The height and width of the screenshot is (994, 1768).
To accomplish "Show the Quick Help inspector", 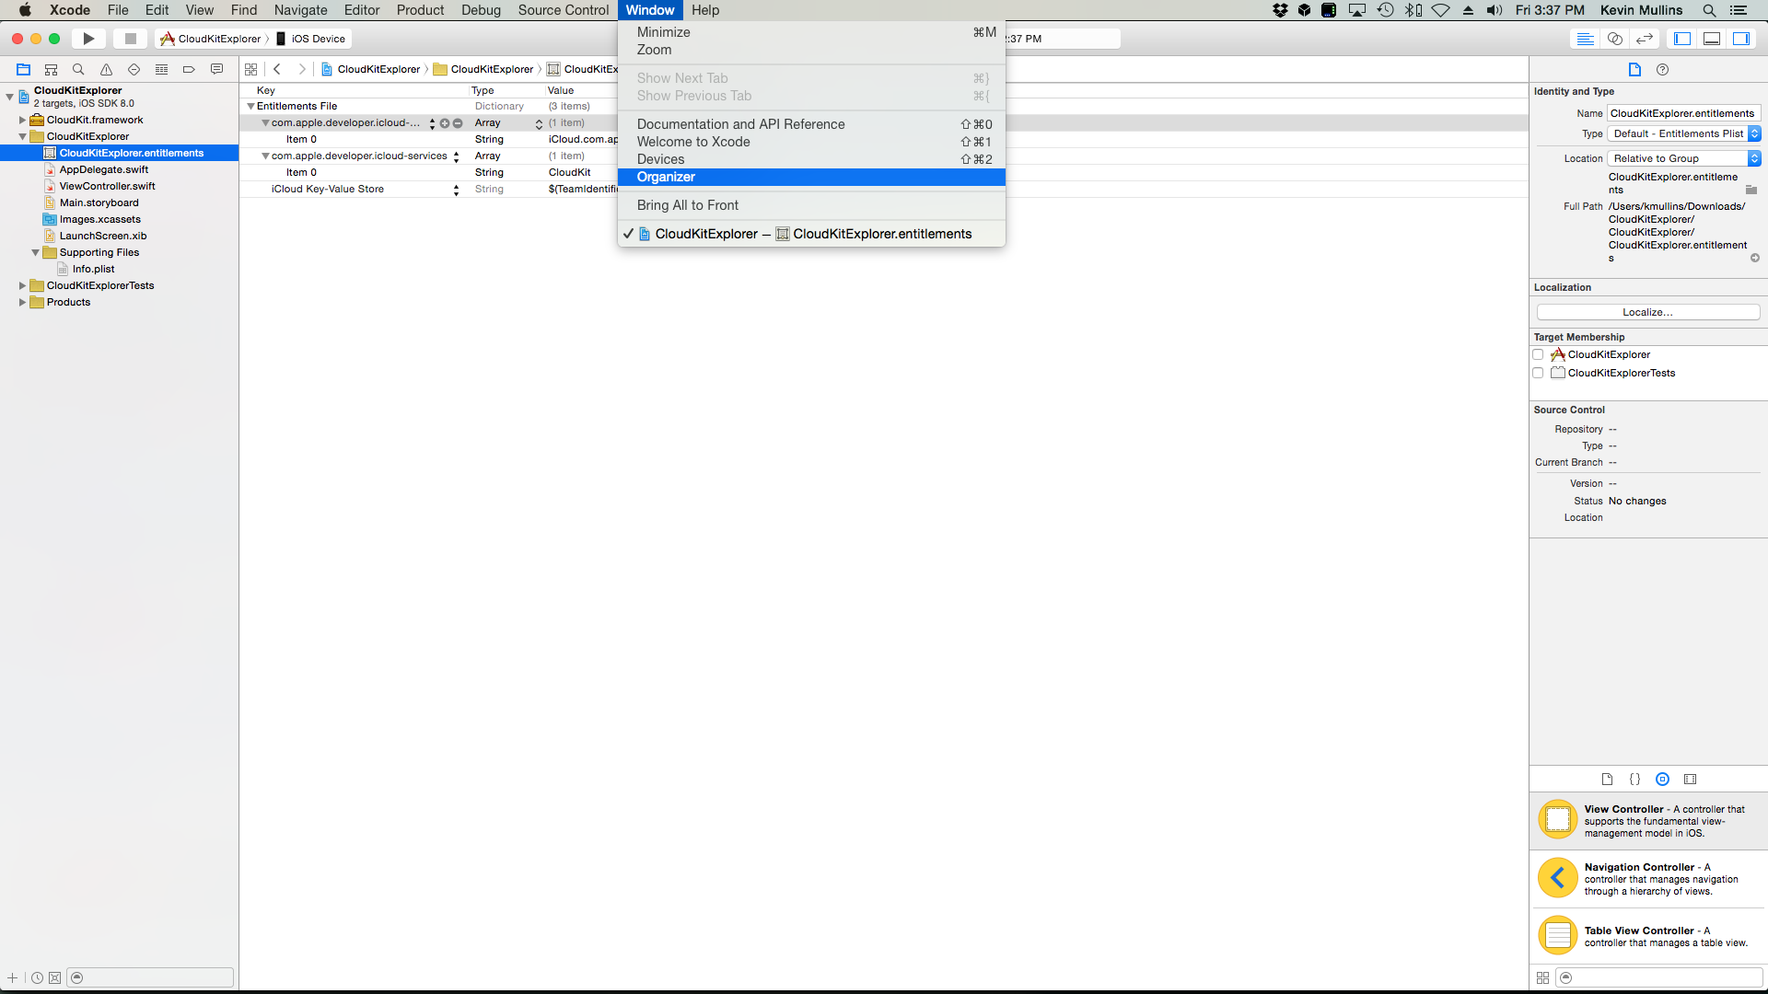I will 1662,69.
